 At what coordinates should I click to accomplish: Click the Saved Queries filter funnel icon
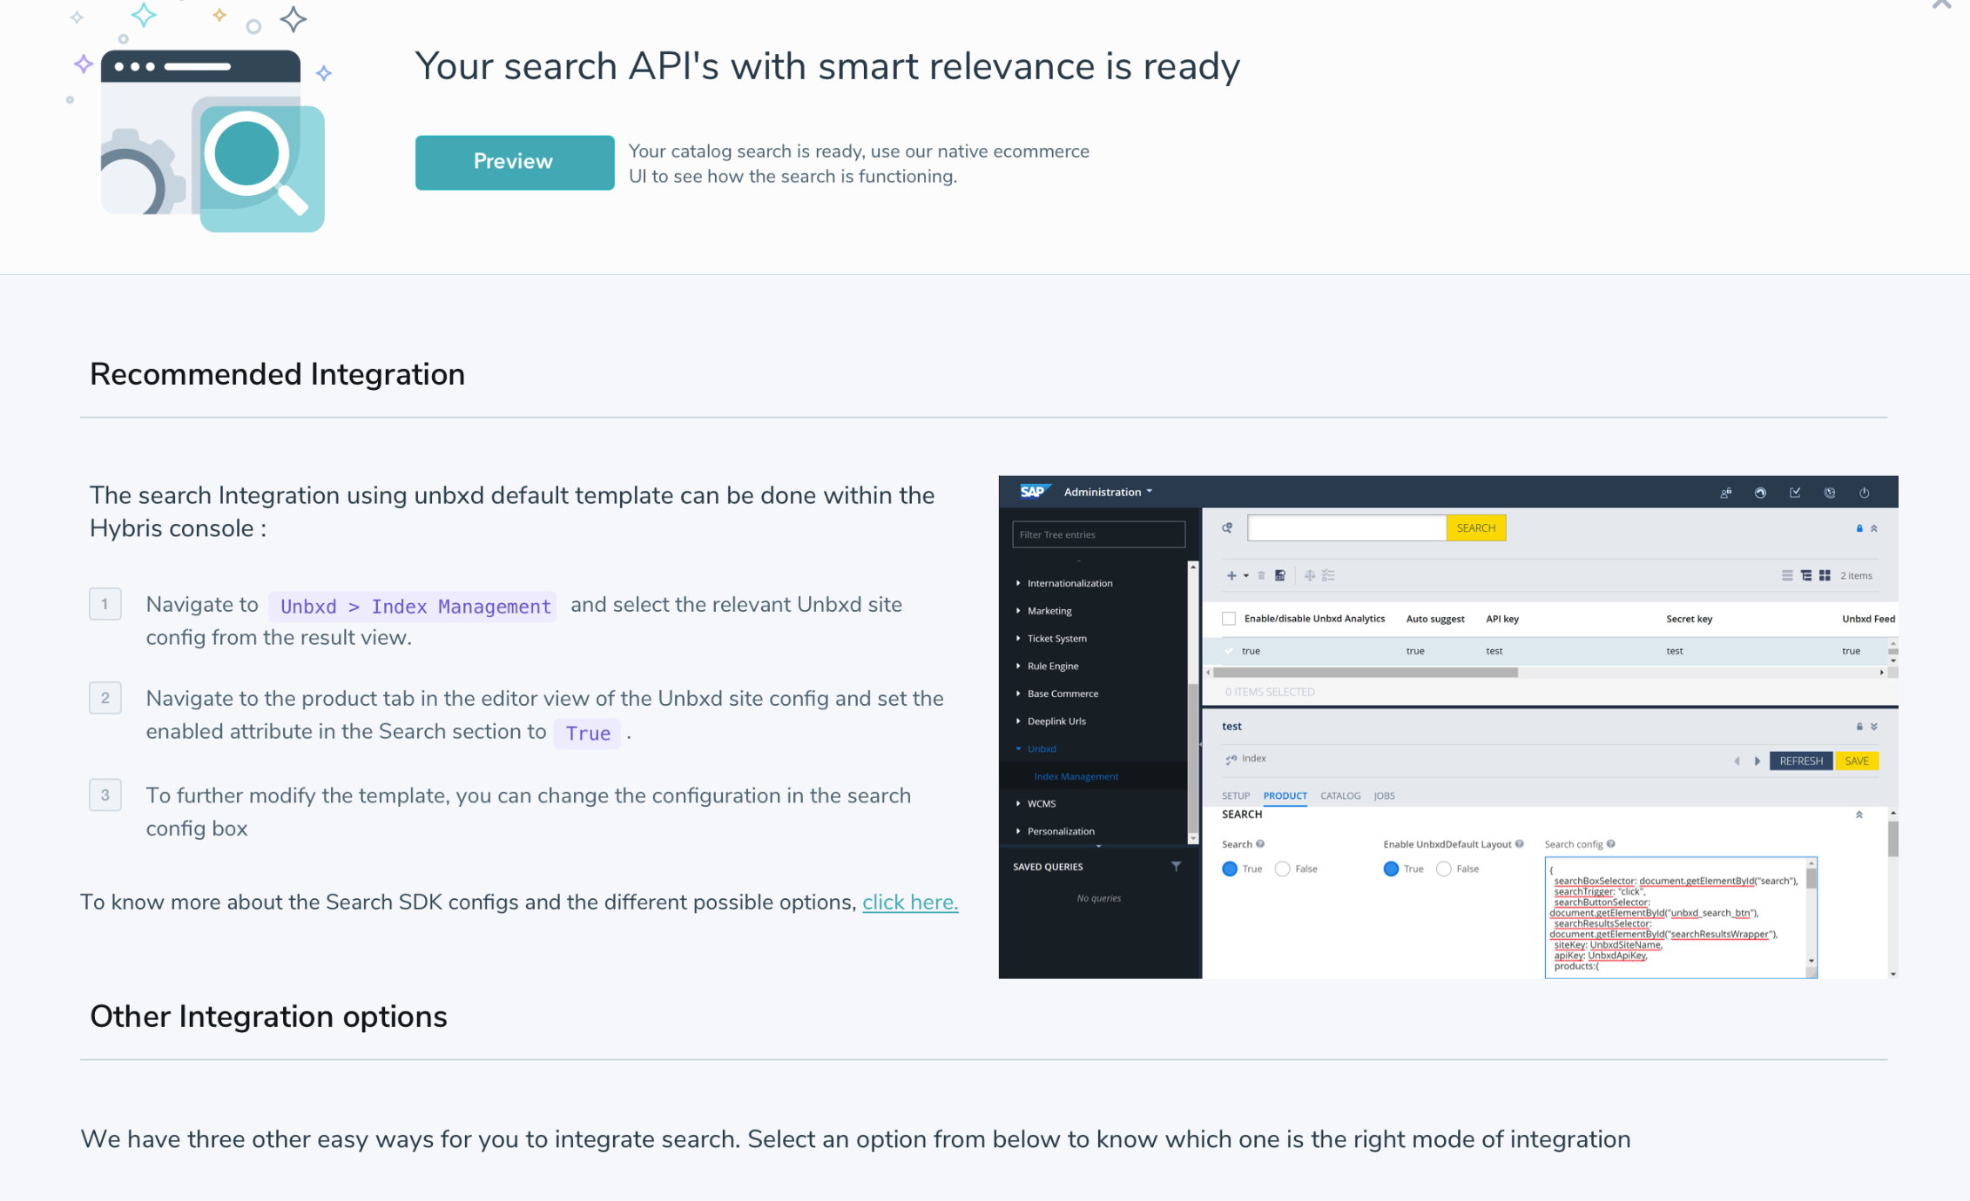click(x=1176, y=866)
